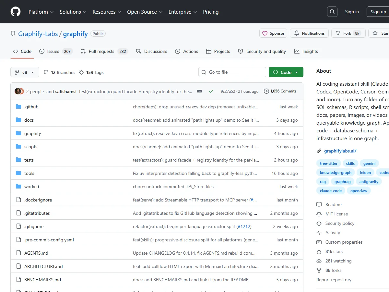
Task: View the 12 Branches list
Action: click(x=59, y=72)
